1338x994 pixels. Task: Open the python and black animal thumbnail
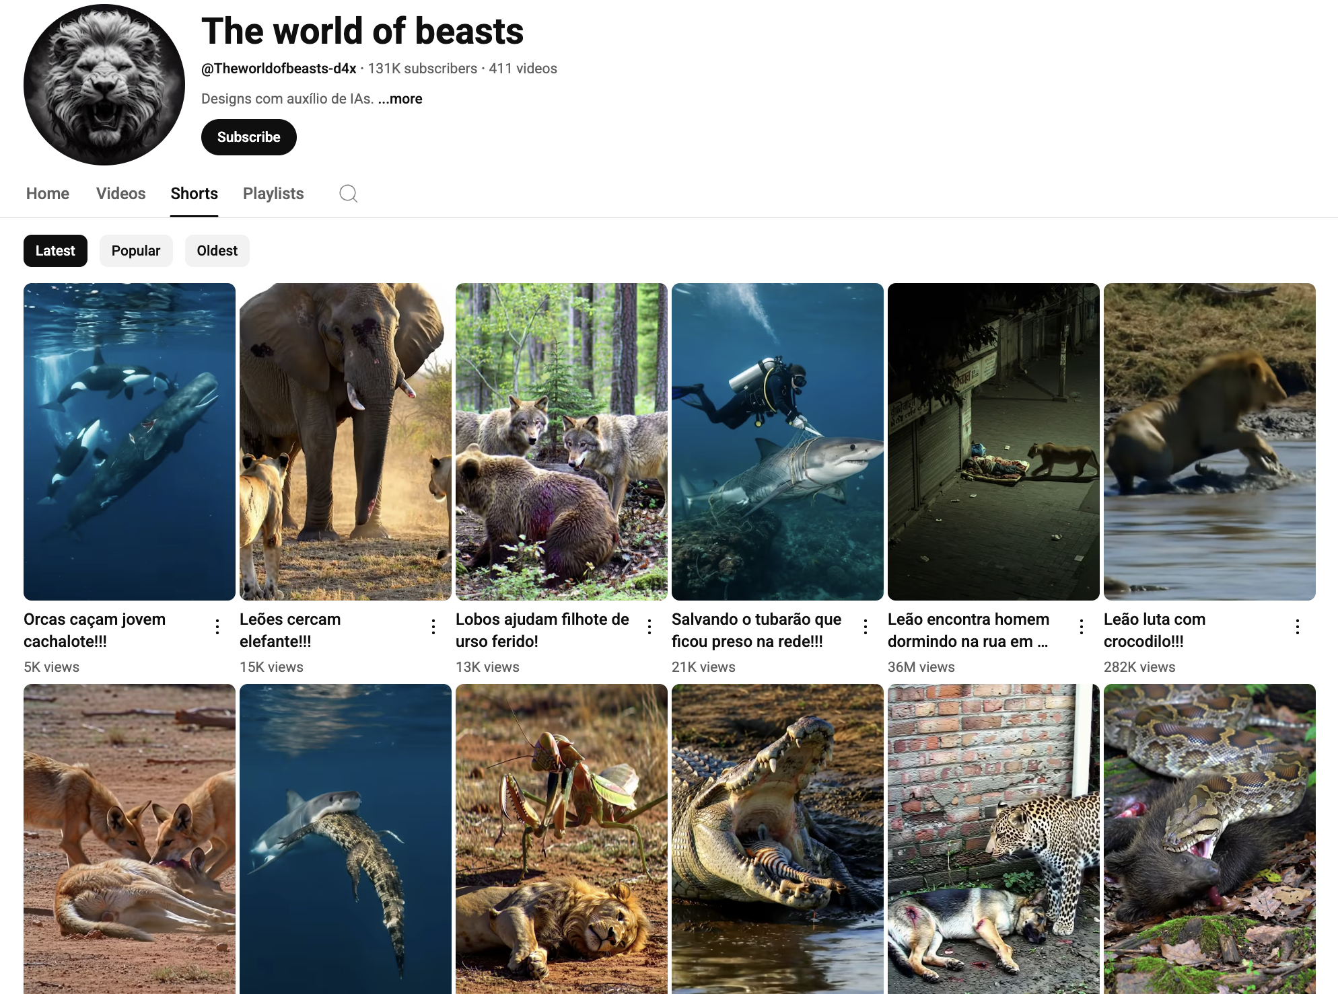[1209, 839]
